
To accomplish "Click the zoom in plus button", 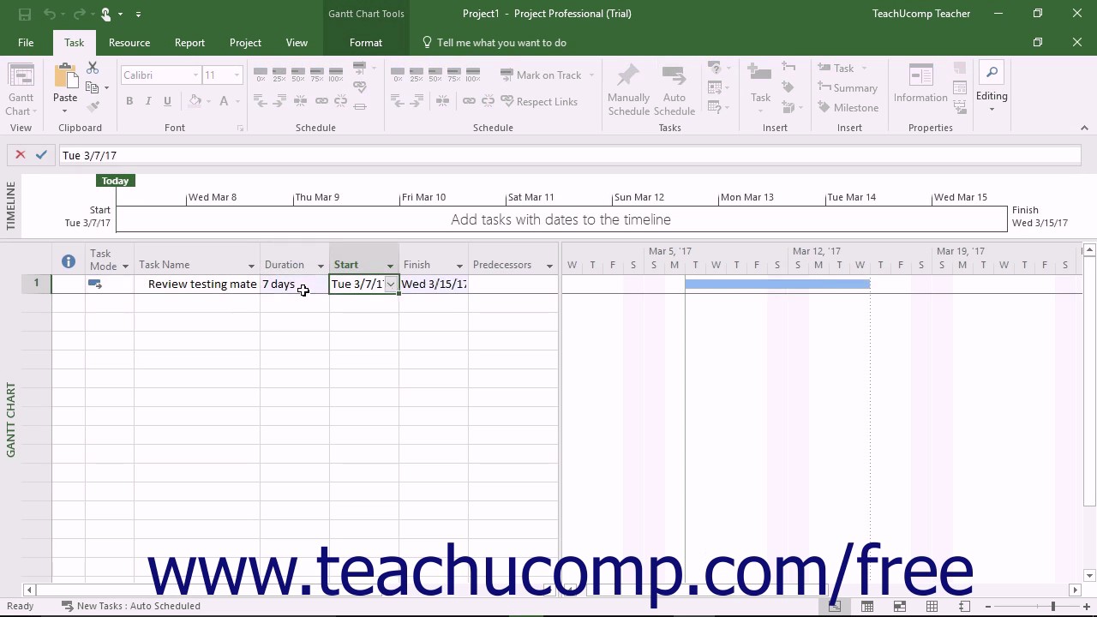I will 1088,607.
